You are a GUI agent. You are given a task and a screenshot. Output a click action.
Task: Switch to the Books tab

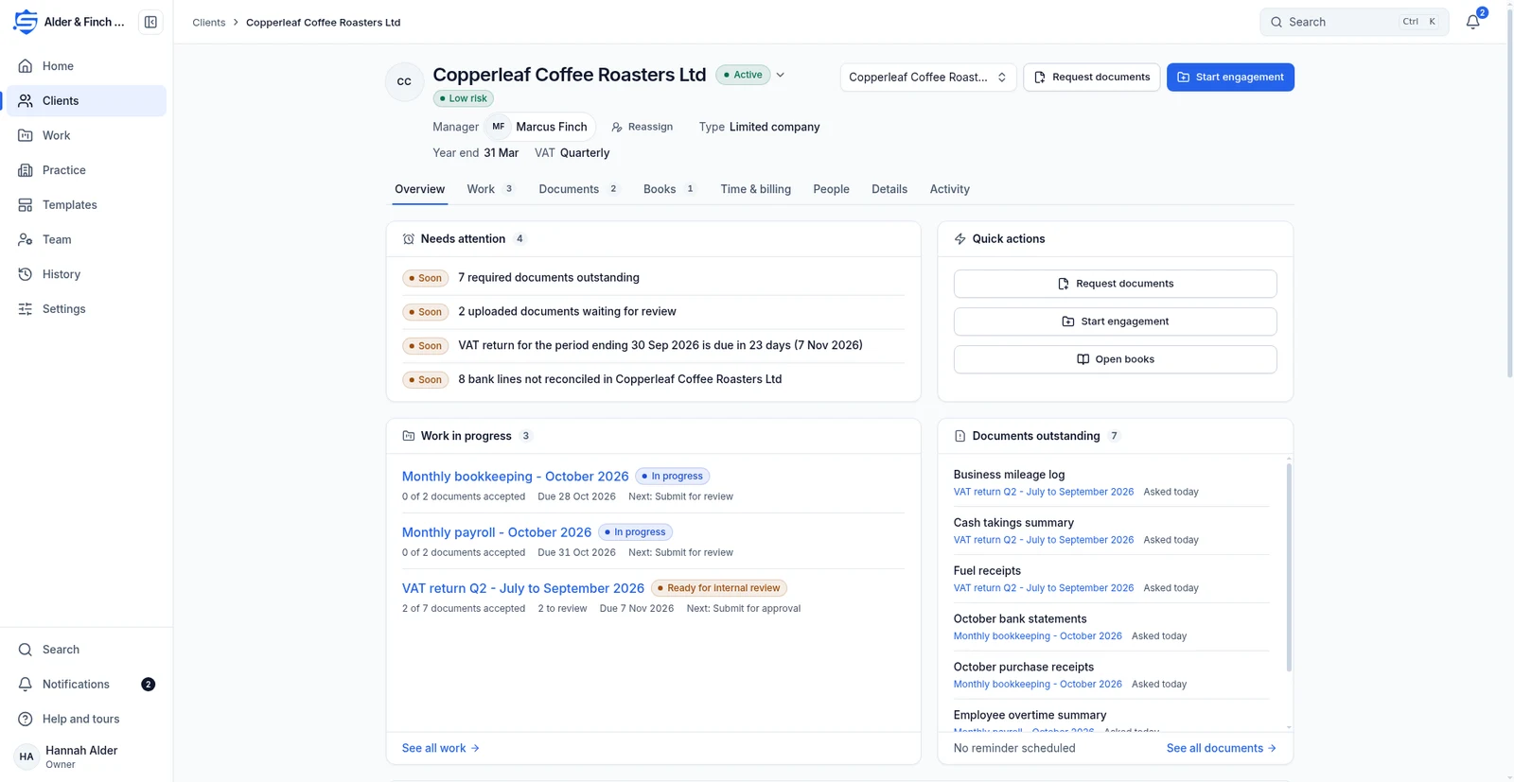point(669,189)
